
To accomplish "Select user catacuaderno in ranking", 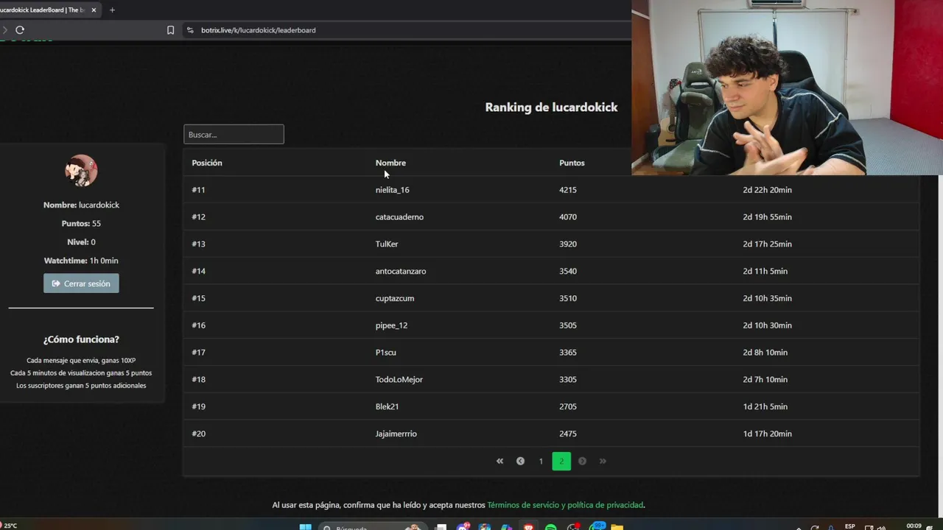I will [x=399, y=217].
